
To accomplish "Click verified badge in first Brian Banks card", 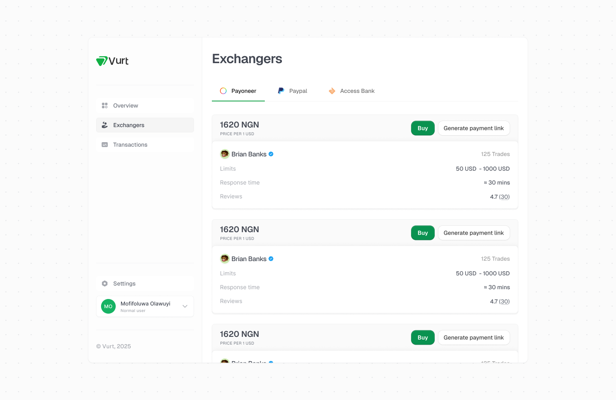I will point(271,154).
